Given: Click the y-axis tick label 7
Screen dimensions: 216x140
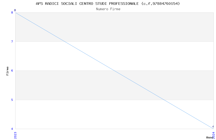Looking at the screenshot, I should [x=12, y=41].
